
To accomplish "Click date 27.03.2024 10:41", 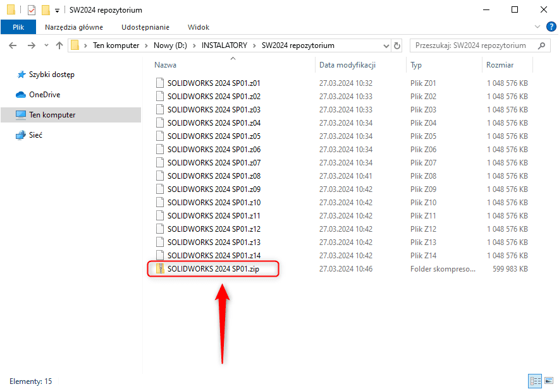I will coord(345,176).
